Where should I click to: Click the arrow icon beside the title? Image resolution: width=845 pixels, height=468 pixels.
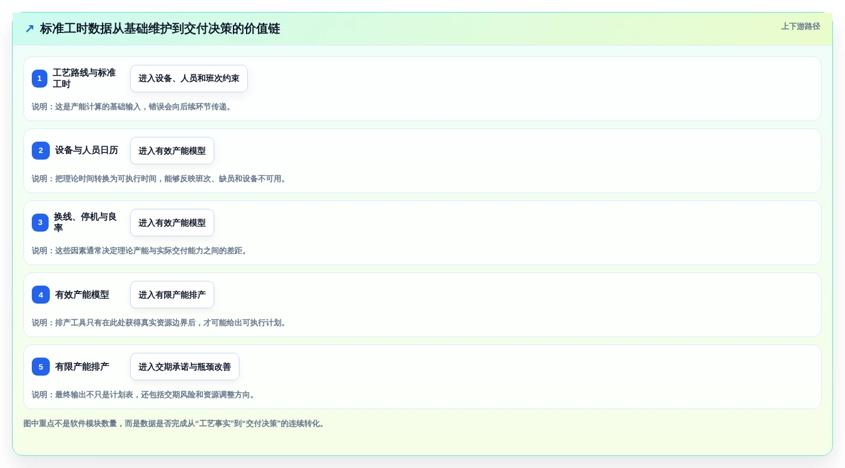click(29, 29)
